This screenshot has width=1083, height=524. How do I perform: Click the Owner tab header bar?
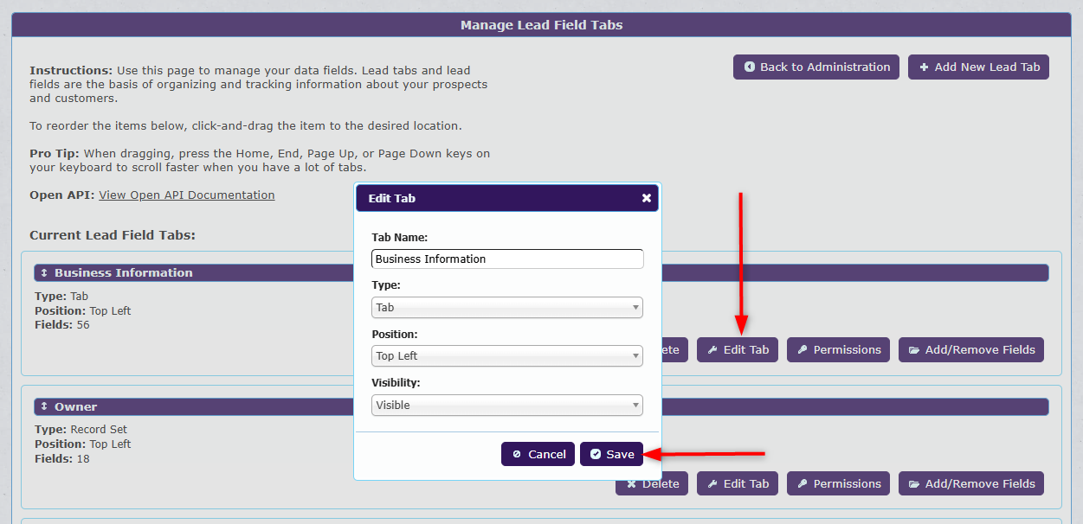(541, 406)
